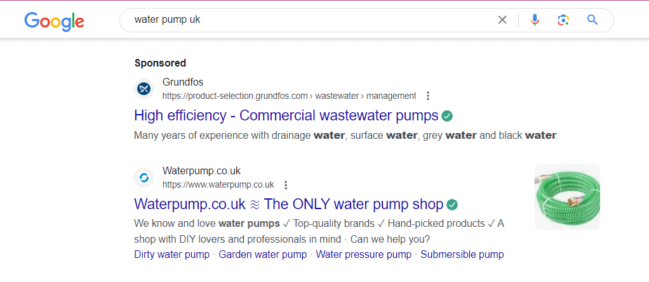Click the verified badge beside Grundfos headline
Viewport: 649px width, 282px height.
[x=447, y=116]
